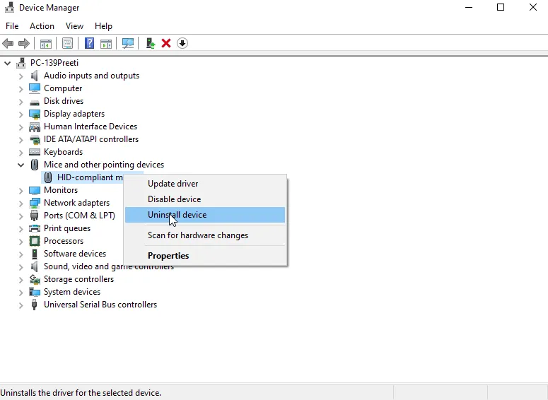Click the show/hide console tree icon

pyautogui.click(x=46, y=43)
